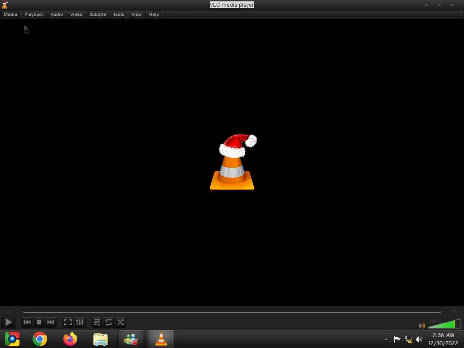Image resolution: width=464 pixels, height=348 pixels.
Task: Go to previous media track
Action: coord(27,322)
